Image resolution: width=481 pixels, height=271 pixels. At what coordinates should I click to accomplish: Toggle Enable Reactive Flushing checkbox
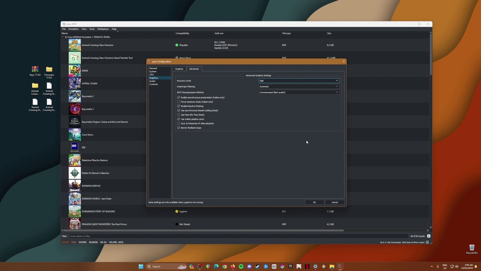[x=178, y=106]
